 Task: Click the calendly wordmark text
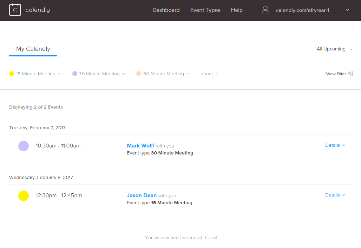pyautogui.click(x=38, y=10)
